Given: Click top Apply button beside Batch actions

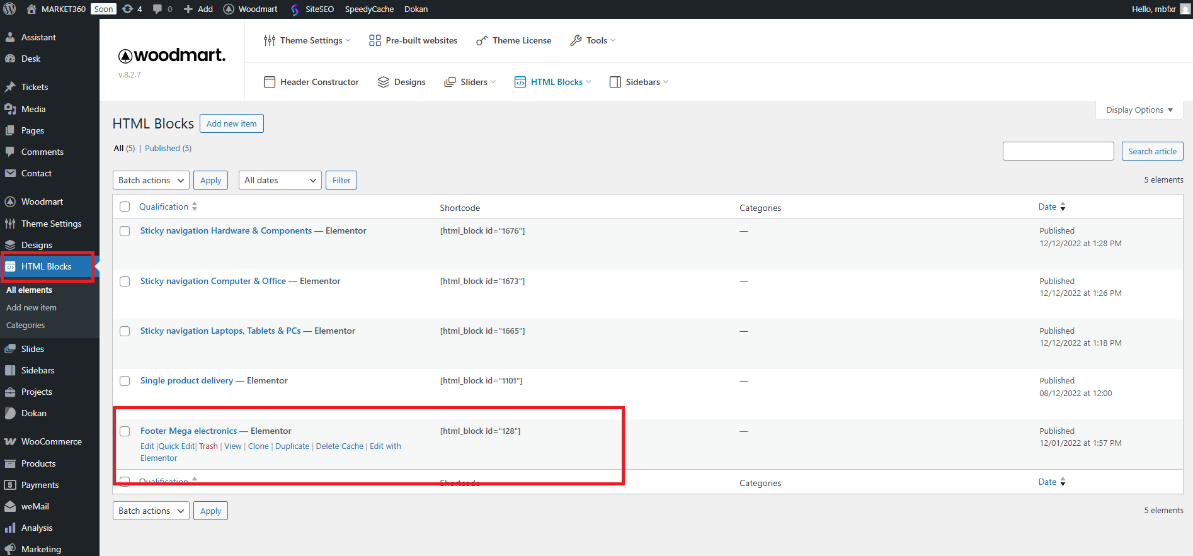Looking at the screenshot, I should 210,180.
